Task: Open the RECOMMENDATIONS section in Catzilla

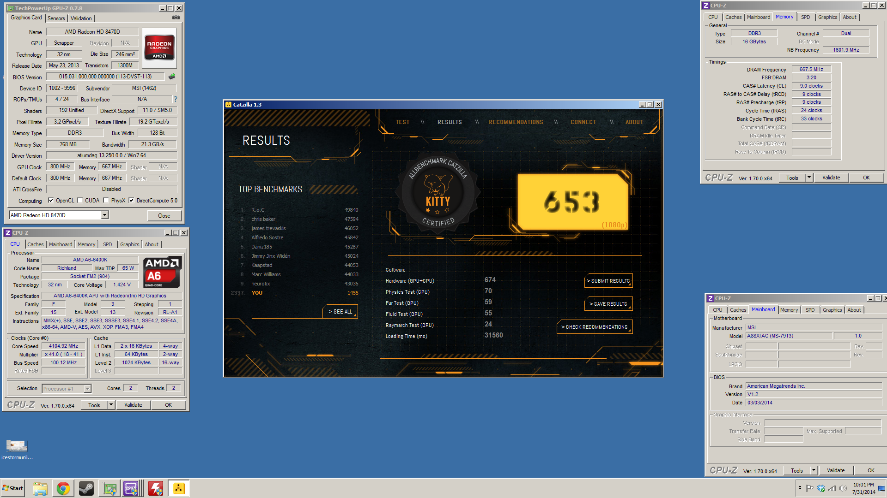Action: tap(516, 122)
